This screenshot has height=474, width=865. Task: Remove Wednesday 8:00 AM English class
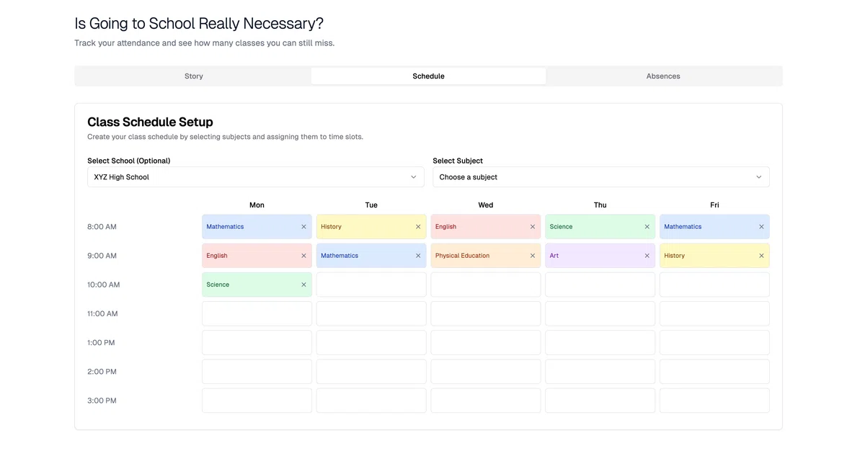533,227
